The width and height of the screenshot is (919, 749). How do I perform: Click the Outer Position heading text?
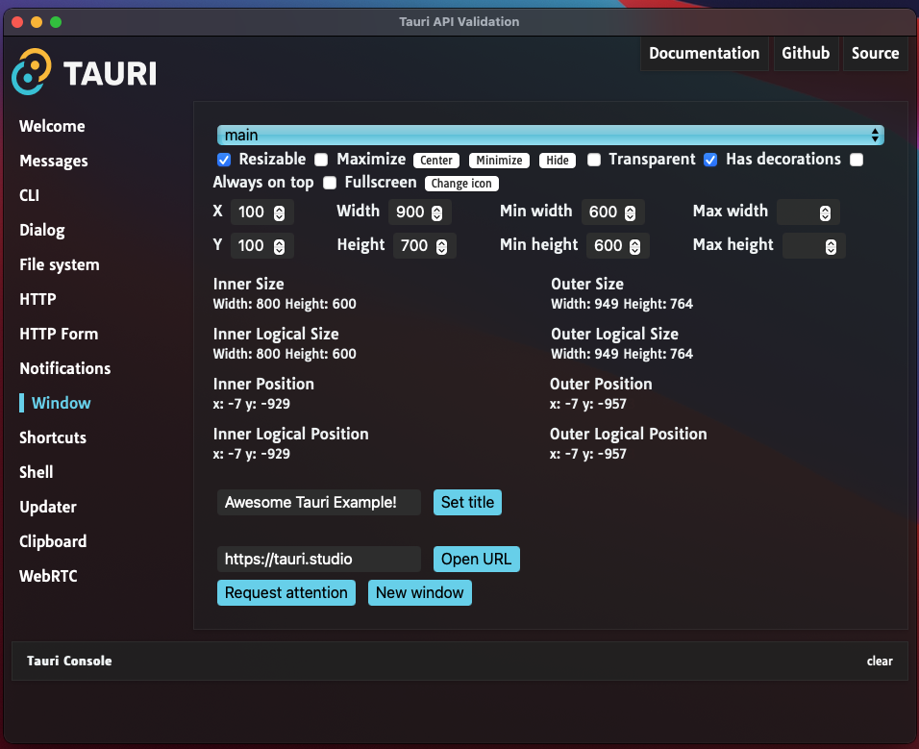601,384
